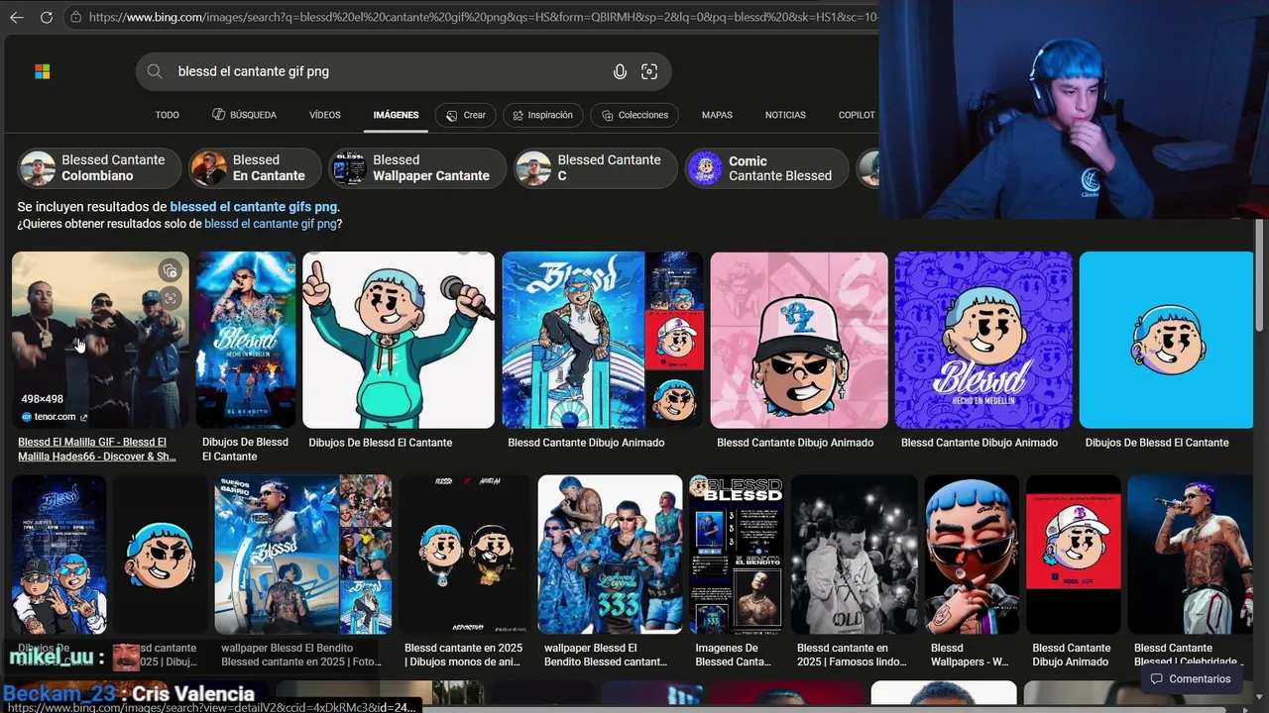
Task: Run visual search on the first result image
Action: [171, 298]
